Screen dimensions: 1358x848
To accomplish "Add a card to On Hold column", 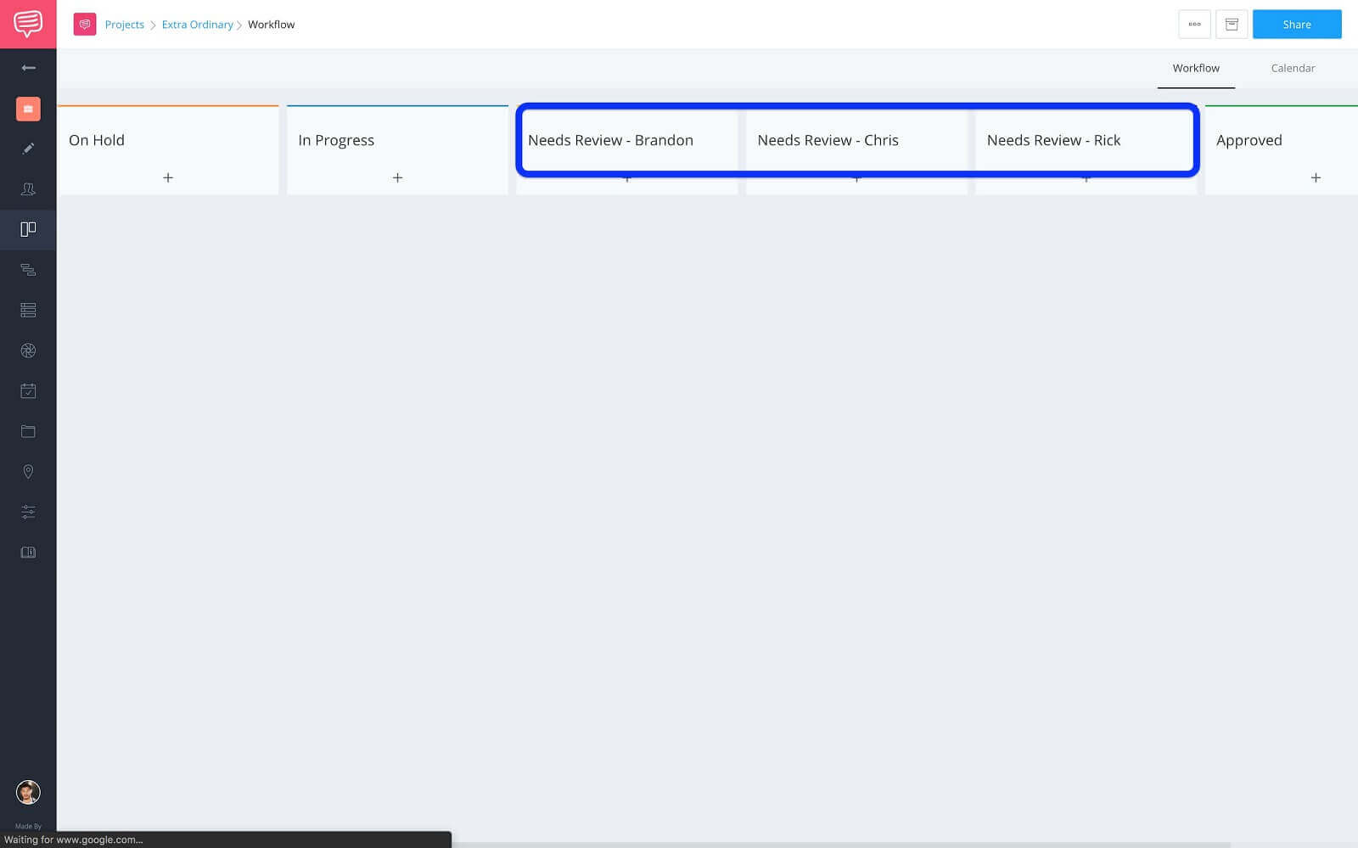I will click(x=168, y=177).
